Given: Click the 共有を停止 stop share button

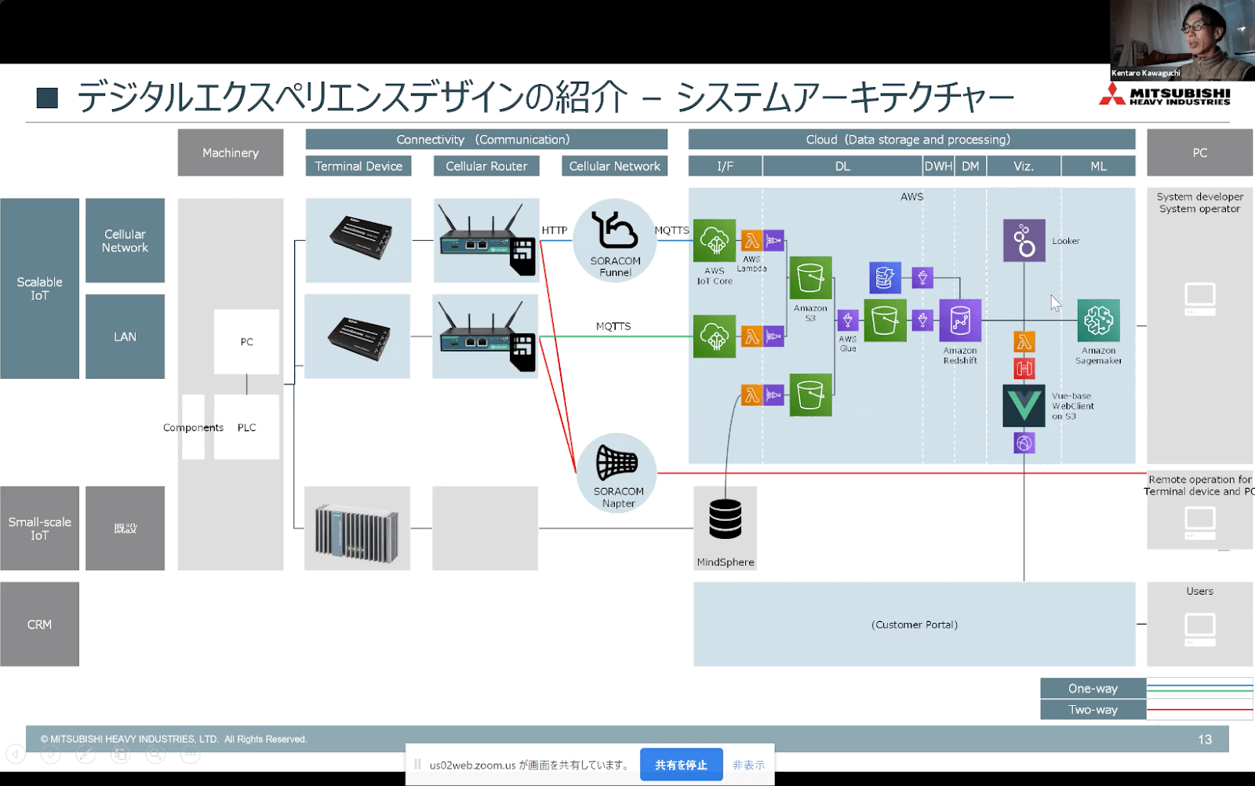Looking at the screenshot, I should (x=681, y=765).
